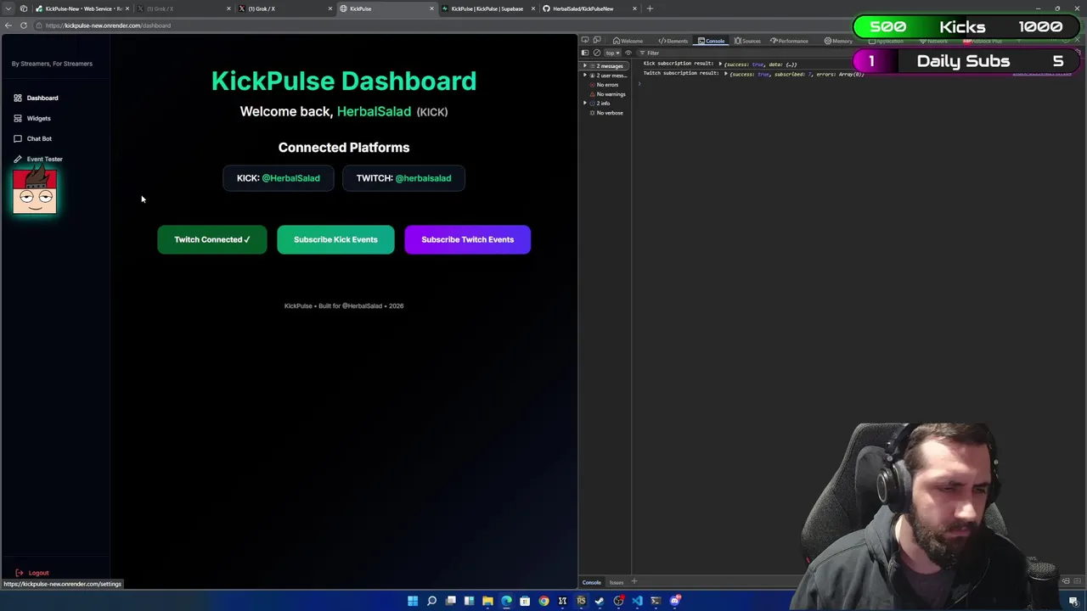Open the Windows Start menu
This screenshot has height=611, width=1087.
(413, 601)
